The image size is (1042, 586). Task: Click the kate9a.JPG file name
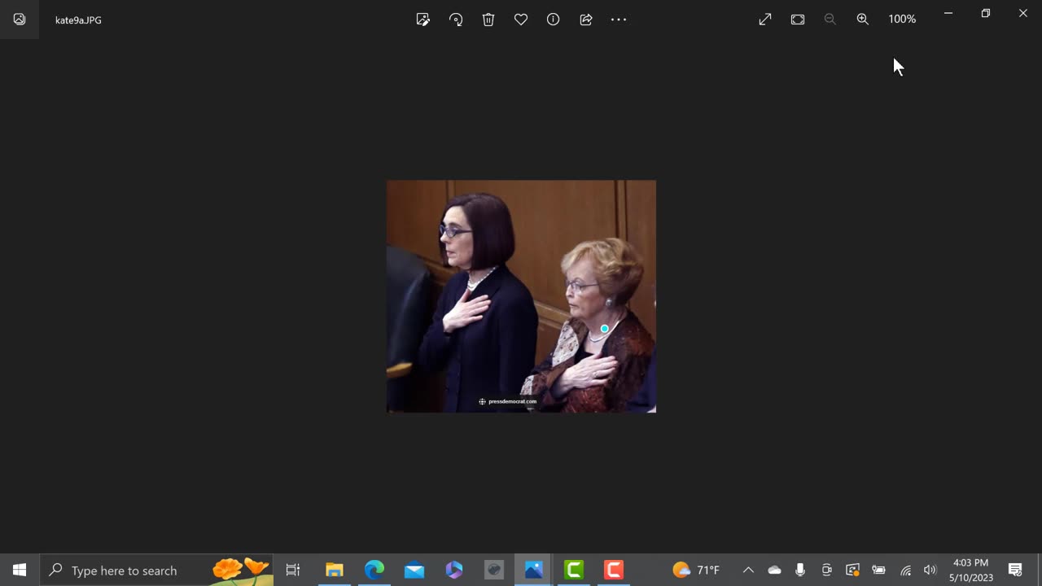(x=78, y=20)
